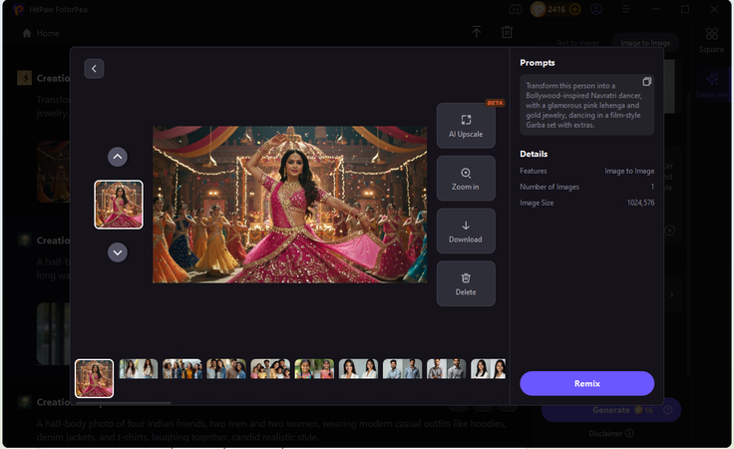Open the second thumbnail in the bottom filmstrip
Image resolution: width=734 pixels, height=449 pixels.
coord(139,369)
